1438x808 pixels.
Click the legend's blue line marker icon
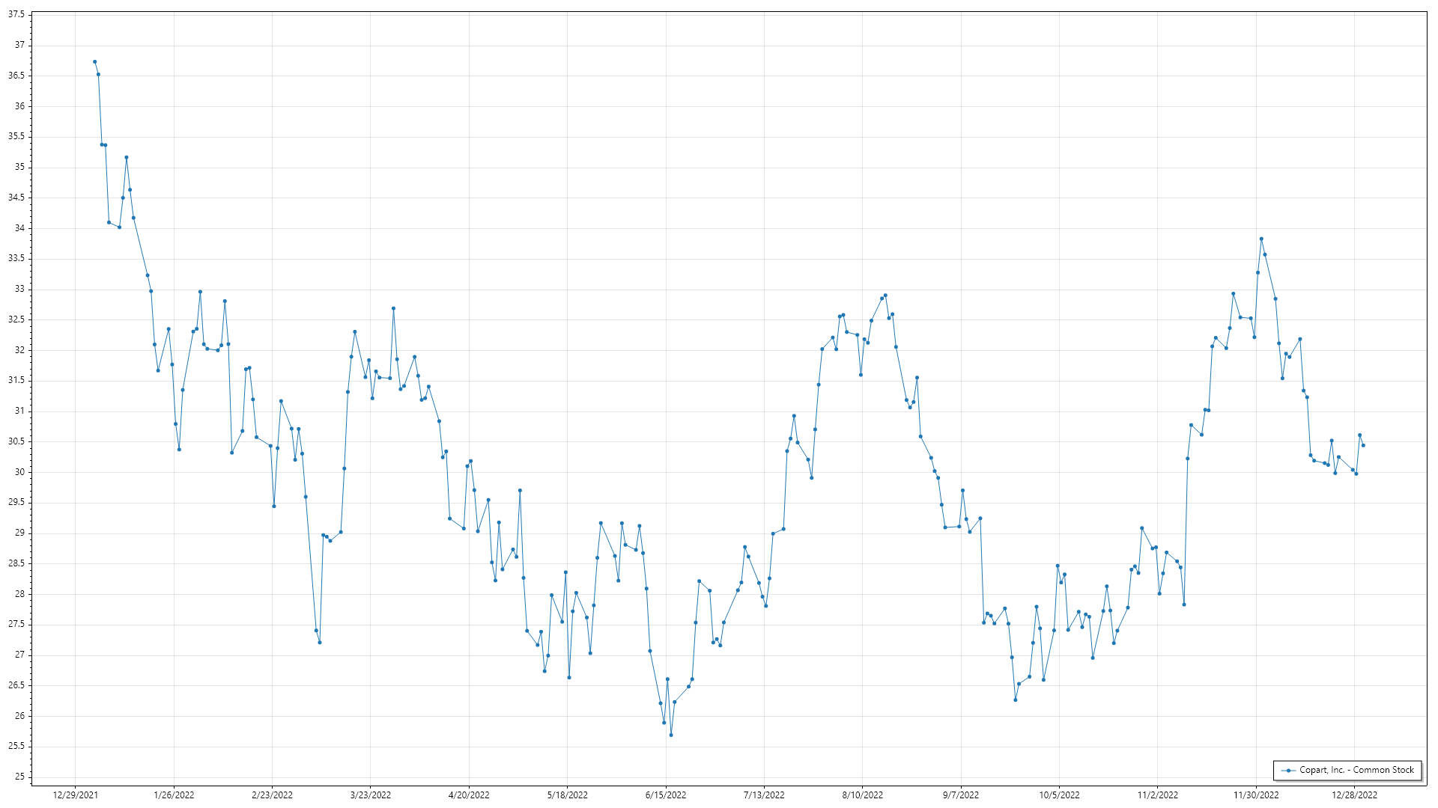tap(1288, 771)
